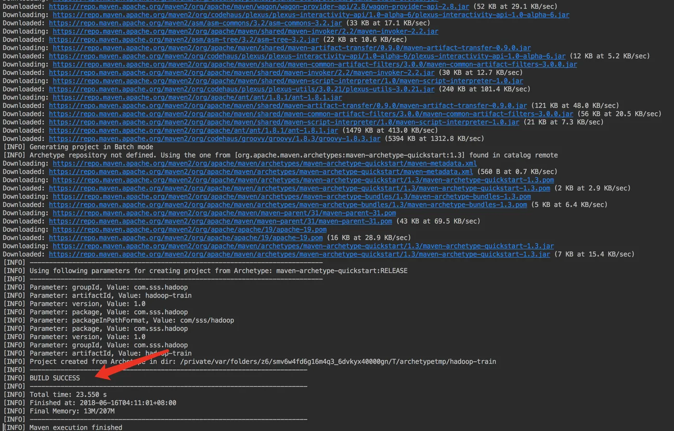Click the Downloading maven-archetype-quickstart-1.3.jar URL
This screenshot has width=674, height=431.
pyautogui.click(x=303, y=246)
